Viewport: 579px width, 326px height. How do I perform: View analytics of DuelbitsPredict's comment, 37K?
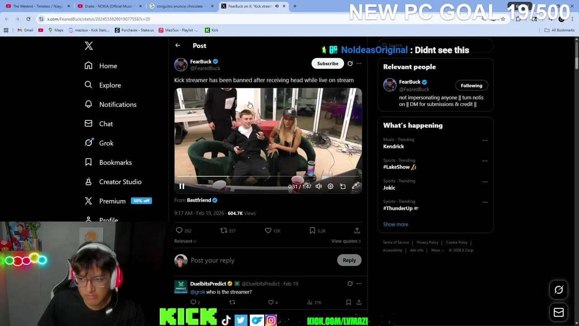pos(314,302)
